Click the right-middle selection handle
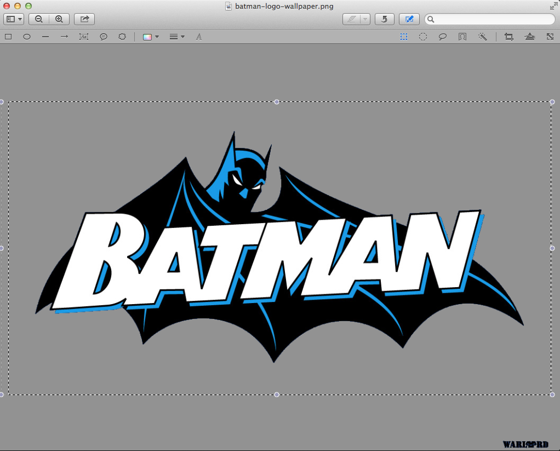Screen dimensions: 560x451 [x=552, y=248]
